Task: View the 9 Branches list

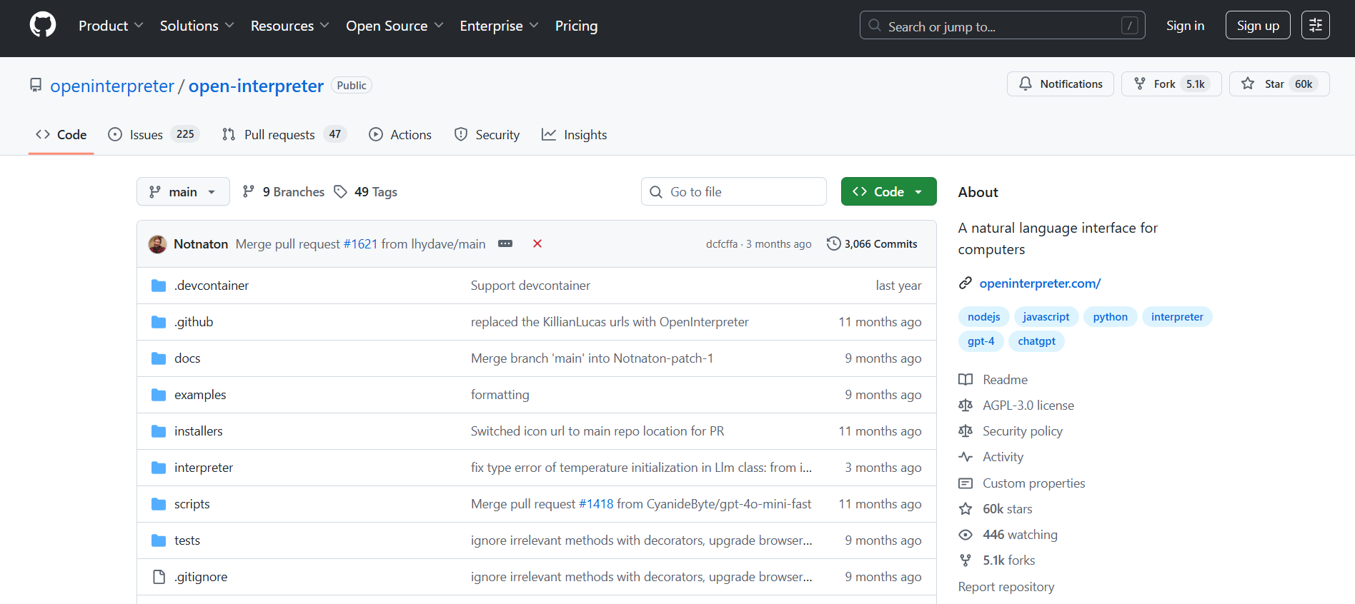Action: pyautogui.click(x=284, y=191)
